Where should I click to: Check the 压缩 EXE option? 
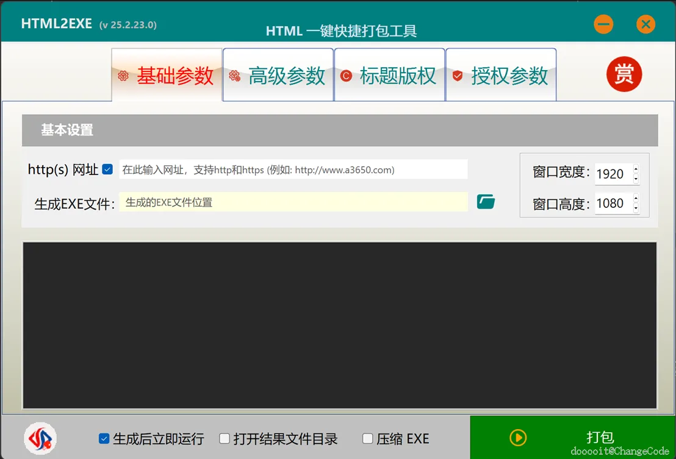368,438
